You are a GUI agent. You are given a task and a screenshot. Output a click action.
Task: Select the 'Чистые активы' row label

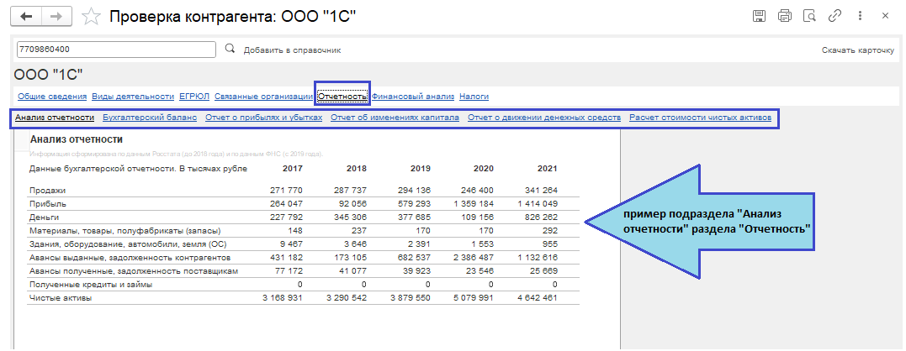click(60, 298)
